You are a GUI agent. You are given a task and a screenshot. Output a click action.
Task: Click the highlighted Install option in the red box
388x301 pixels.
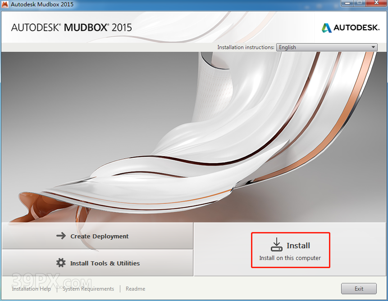pos(291,250)
